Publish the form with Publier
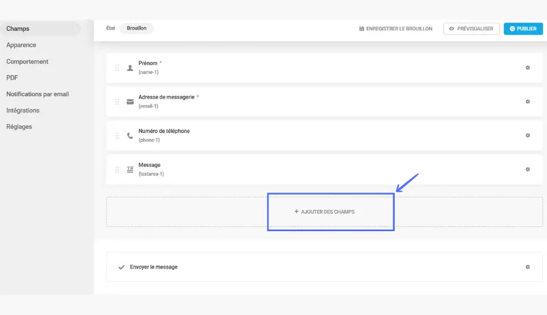 [x=523, y=29]
